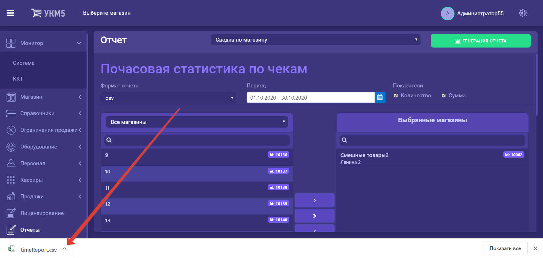Click the Справочники list icon
Screen dimensions: 543x258
pyautogui.click(x=11, y=113)
